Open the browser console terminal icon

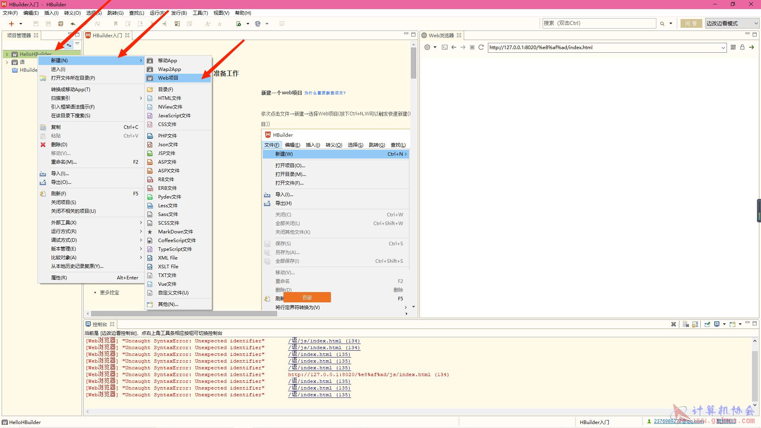445,47
